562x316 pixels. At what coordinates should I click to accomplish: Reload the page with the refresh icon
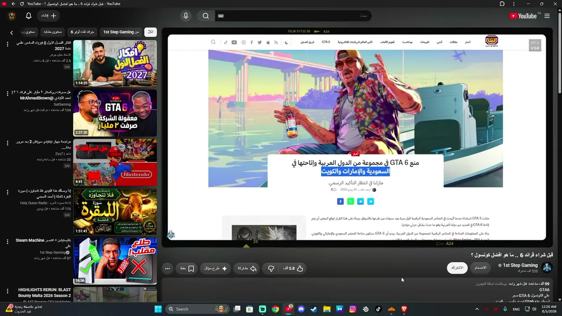tap(22, 4)
